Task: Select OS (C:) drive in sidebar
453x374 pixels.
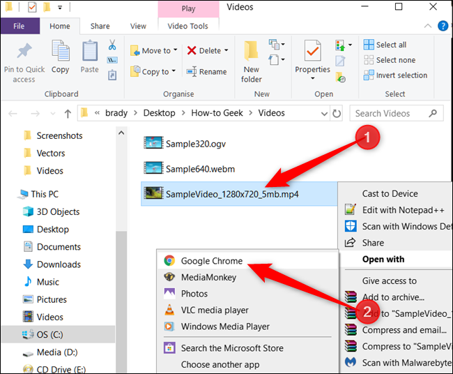Action: [58, 334]
